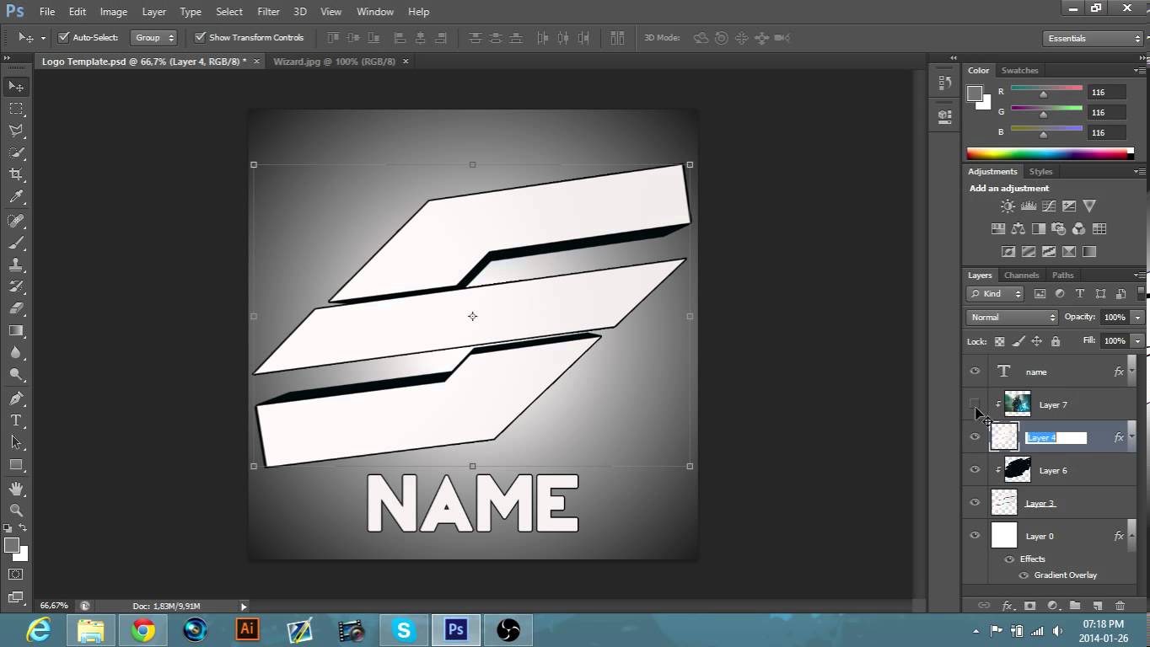Open layer style fx menu at panel bottom
Image resolution: width=1150 pixels, height=647 pixels.
pyautogui.click(x=1008, y=605)
